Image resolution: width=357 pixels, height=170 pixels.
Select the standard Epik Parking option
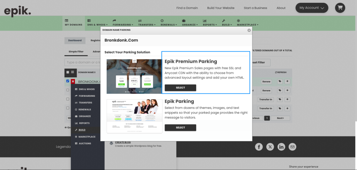pos(180,128)
